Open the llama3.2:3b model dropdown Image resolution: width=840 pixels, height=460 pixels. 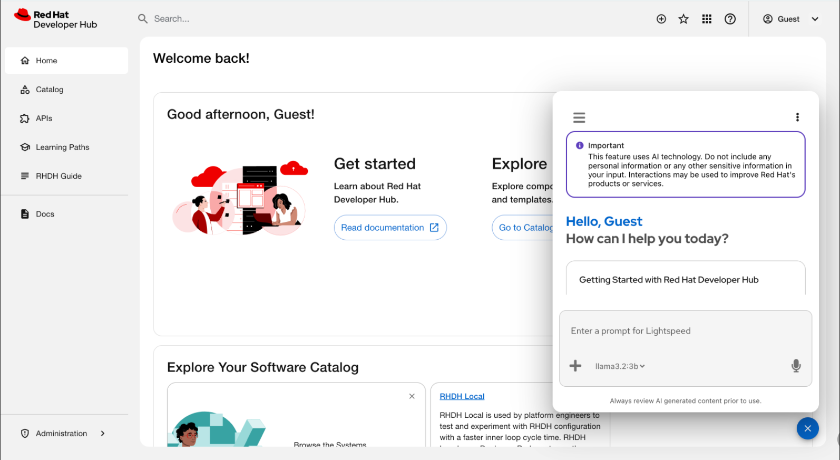620,366
